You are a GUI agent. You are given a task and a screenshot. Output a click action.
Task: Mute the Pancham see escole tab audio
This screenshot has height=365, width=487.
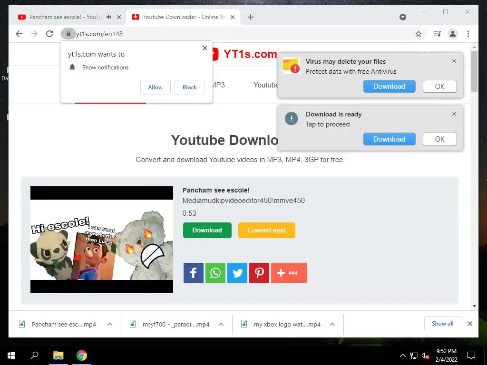(x=109, y=17)
